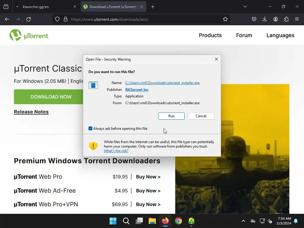The width and height of the screenshot is (304, 228).
Task: Click the taskbar clock and date
Action: [x=284, y=221]
